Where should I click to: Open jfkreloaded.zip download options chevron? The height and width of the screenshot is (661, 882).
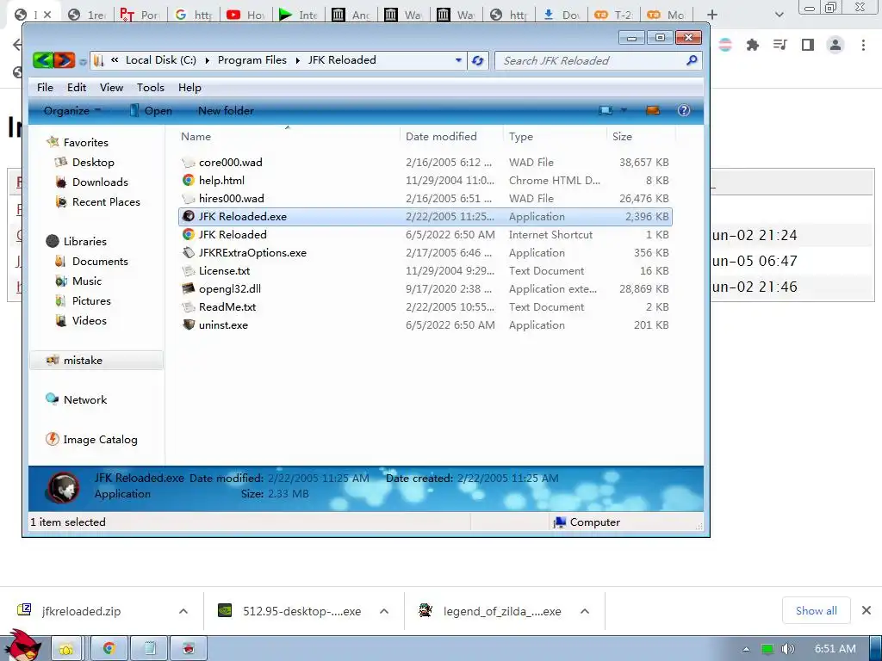point(183,611)
